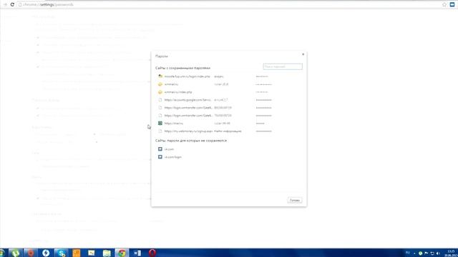
Task: Click the password search field
Action: coord(283,66)
